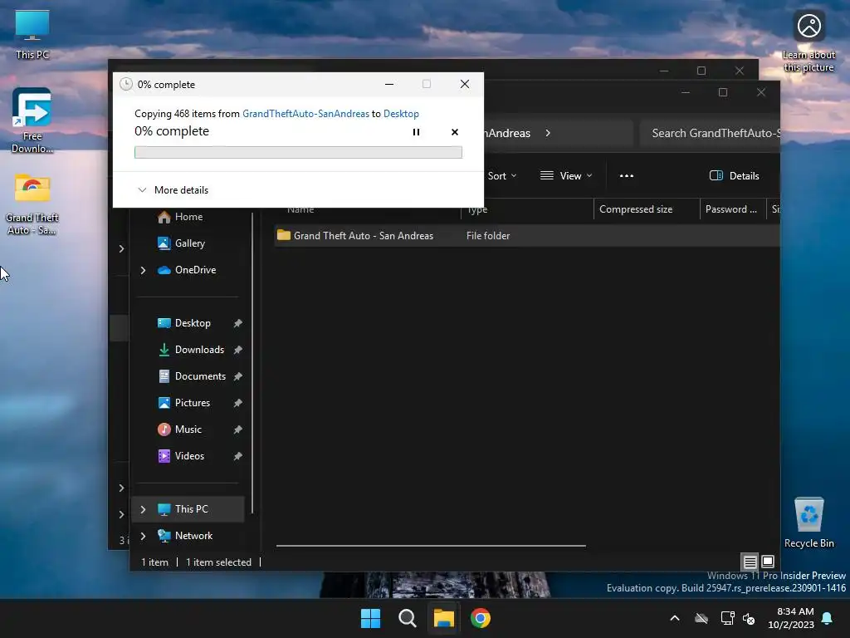The height and width of the screenshot is (638, 850).
Task: Expand the OneDrive tree node
Action: point(143,270)
